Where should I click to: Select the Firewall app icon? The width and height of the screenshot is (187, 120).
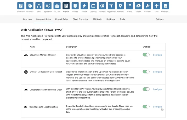click(x=66, y=6)
